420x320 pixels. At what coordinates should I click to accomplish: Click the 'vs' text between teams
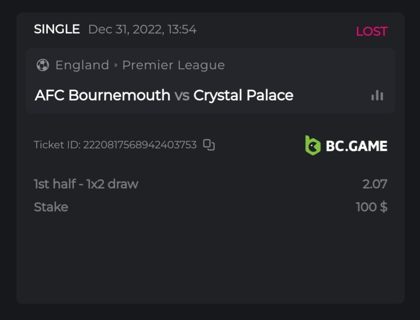pyautogui.click(x=182, y=96)
